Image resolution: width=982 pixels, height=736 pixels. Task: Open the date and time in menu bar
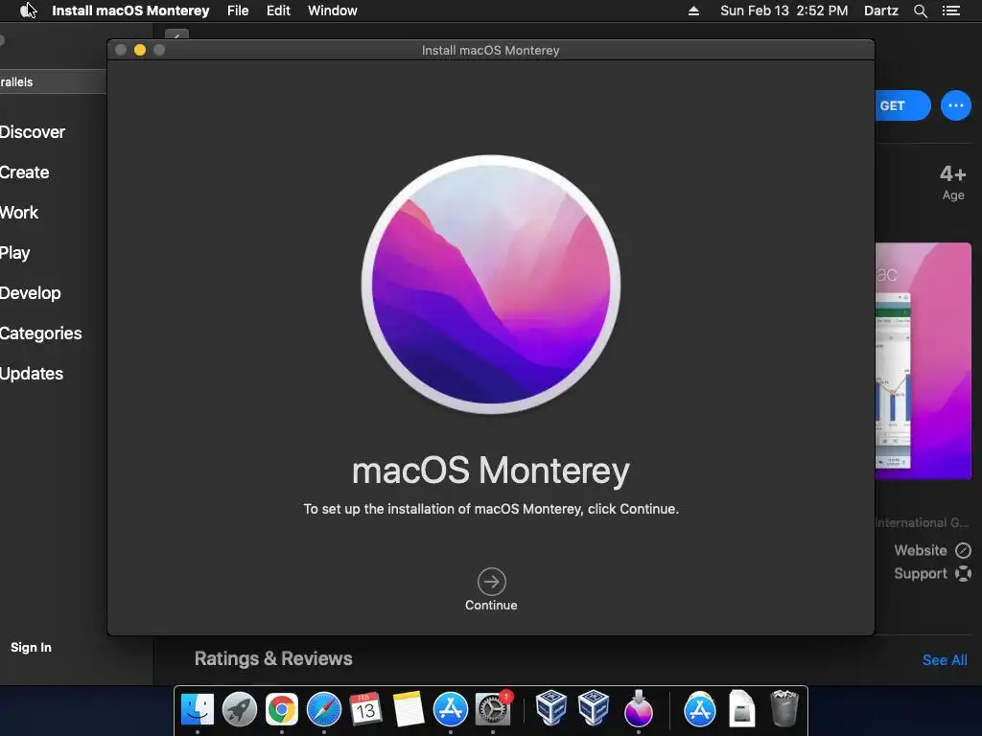[x=784, y=11]
